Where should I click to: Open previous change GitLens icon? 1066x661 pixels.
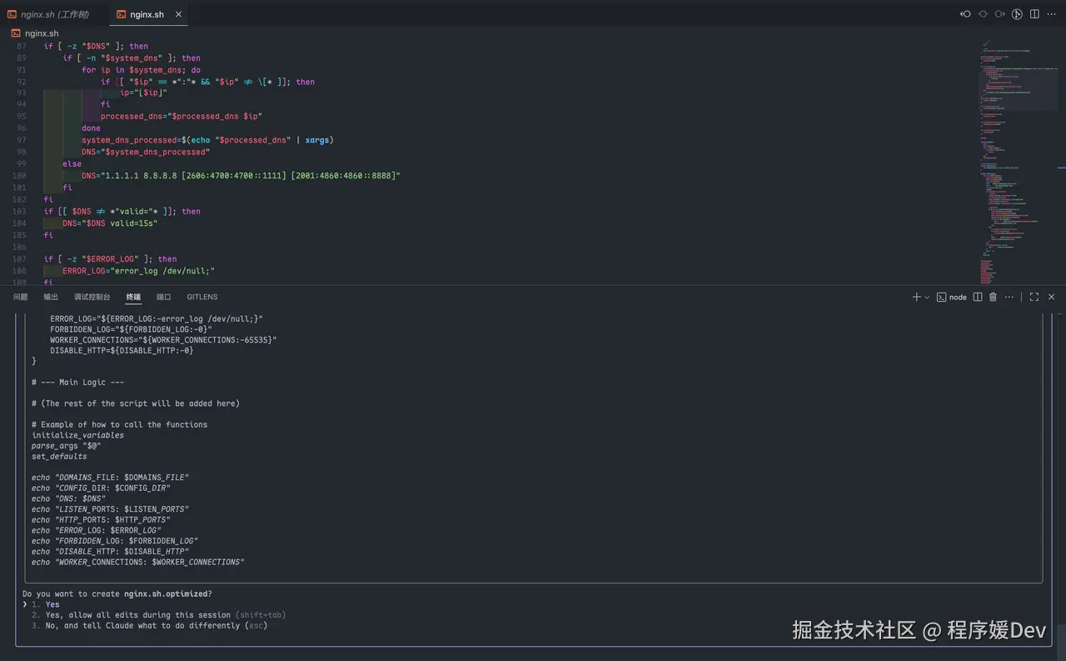(966, 14)
